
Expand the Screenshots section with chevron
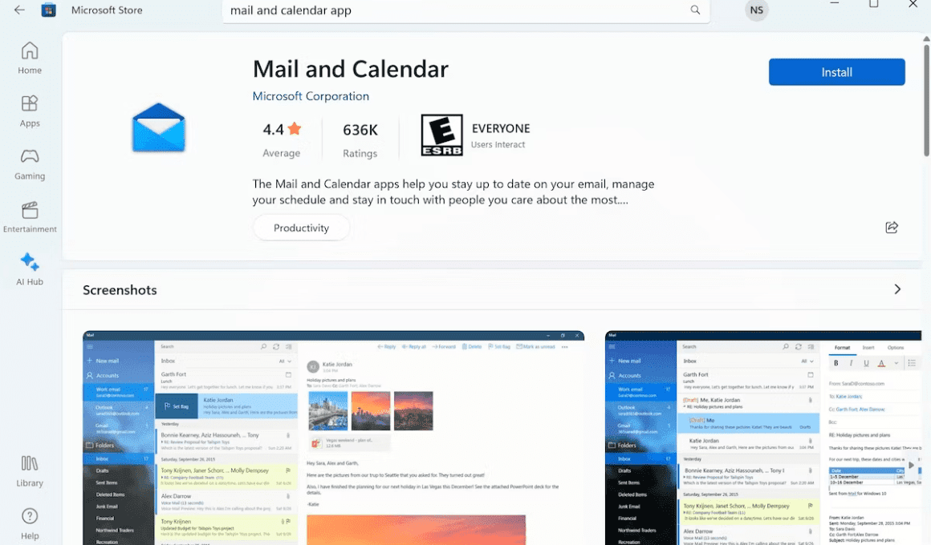pyautogui.click(x=897, y=289)
